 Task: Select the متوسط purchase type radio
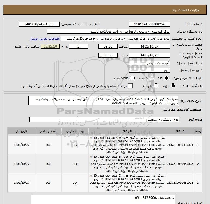coord(156,86)
